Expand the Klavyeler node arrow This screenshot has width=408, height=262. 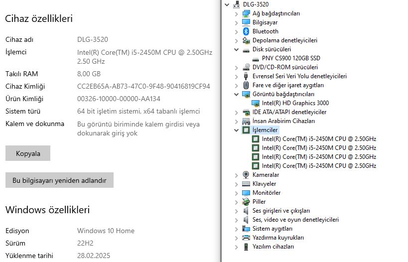(x=236, y=184)
